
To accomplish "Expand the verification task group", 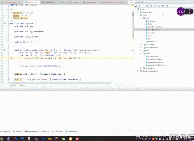I will click(x=141, y=68).
